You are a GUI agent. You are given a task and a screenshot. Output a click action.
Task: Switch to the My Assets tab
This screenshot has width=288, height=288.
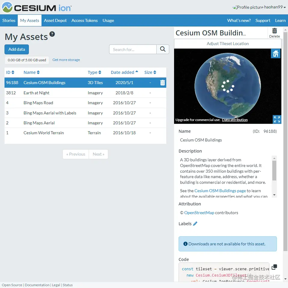tap(29, 20)
